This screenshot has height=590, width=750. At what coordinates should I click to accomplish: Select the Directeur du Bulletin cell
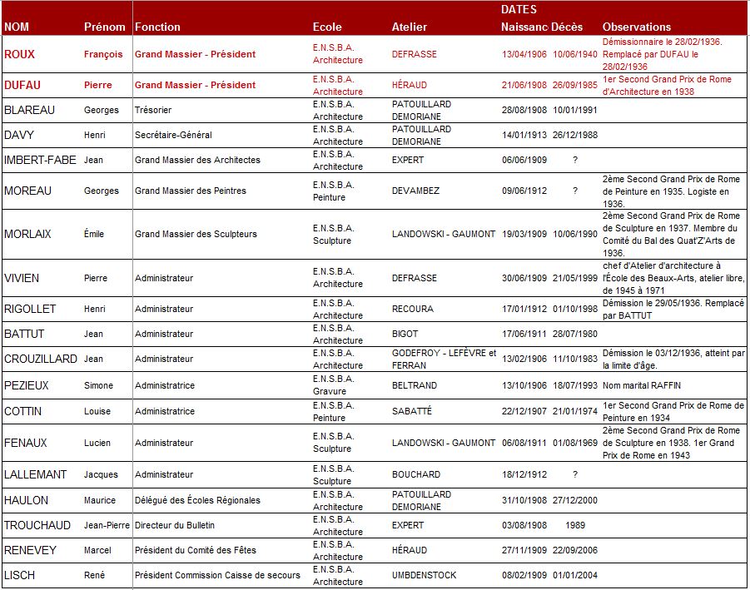coord(176,525)
